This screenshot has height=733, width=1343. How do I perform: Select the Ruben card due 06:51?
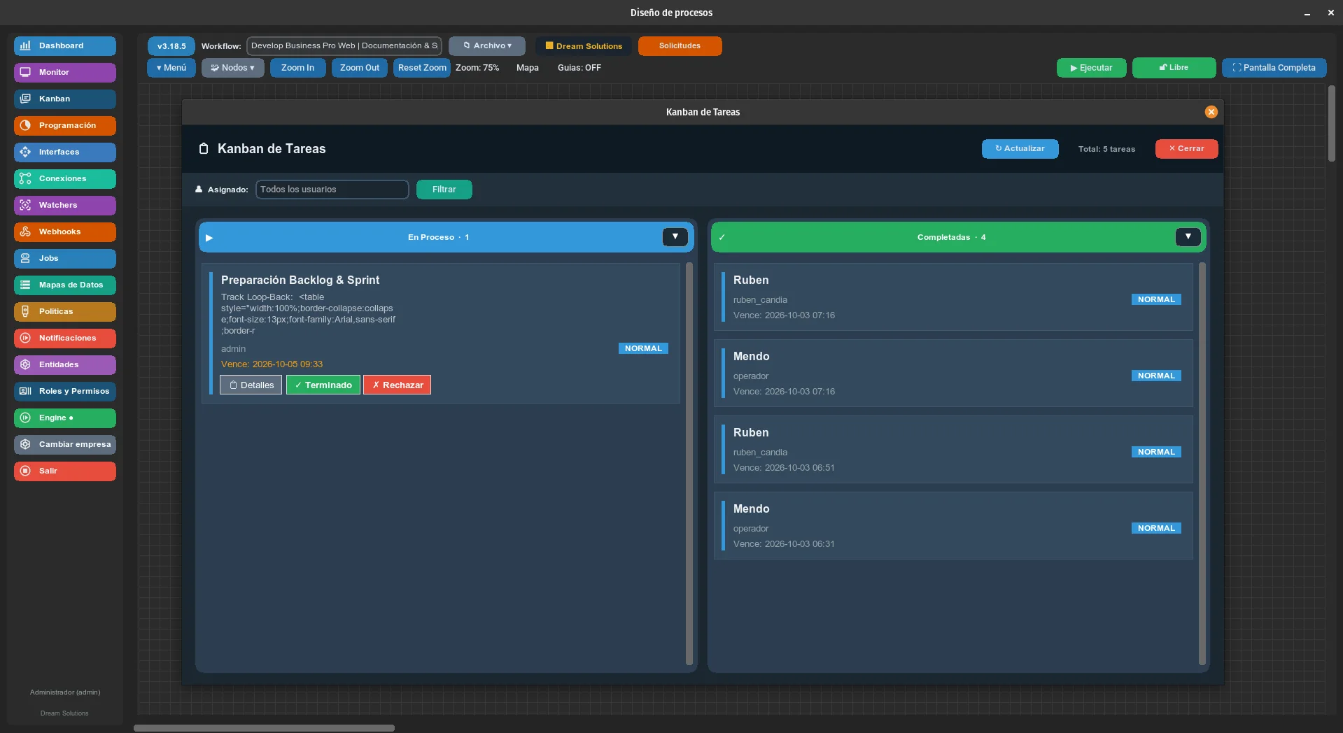pos(953,450)
